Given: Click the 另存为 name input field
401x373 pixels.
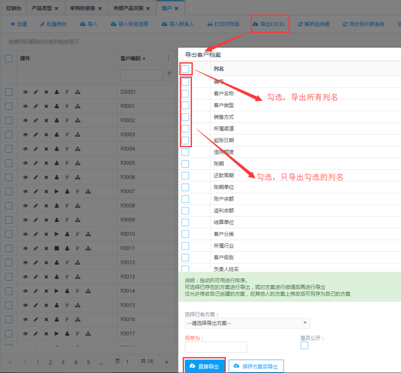Looking at the screenshot, I should coord(216,347).
